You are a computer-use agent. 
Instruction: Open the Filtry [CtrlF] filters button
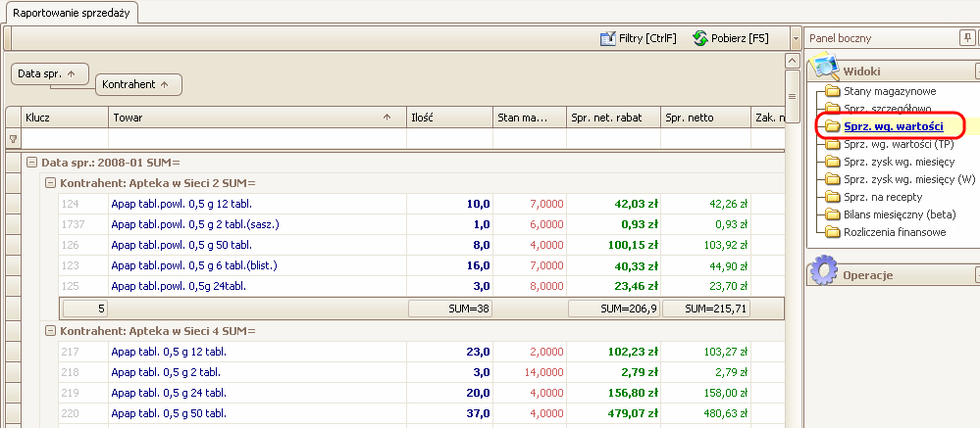click(x=638, y=38)
